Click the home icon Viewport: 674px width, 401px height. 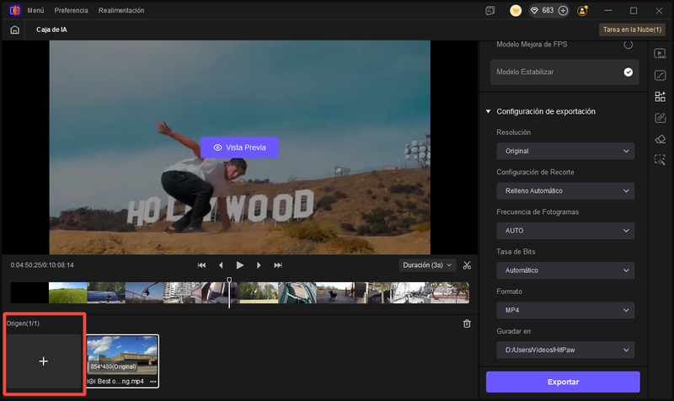[x=14, y=29]
